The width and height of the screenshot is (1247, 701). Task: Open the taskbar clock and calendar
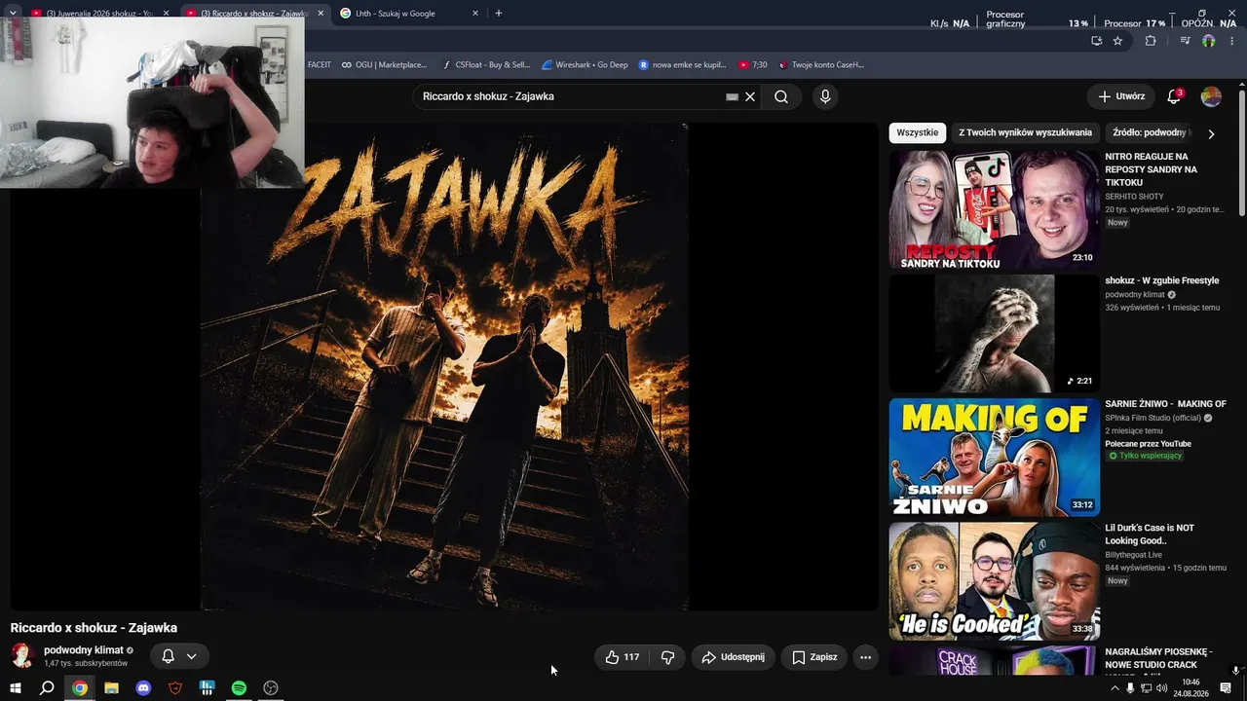point(1190,688)
